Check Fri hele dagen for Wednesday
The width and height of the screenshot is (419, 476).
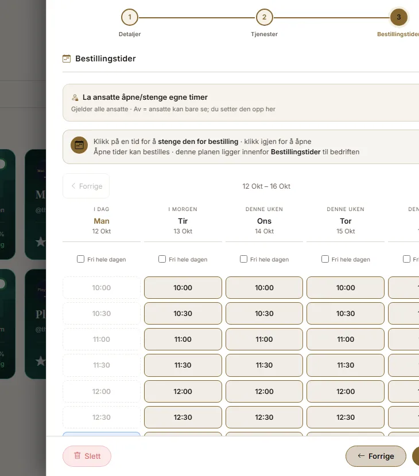[x=243, y=259]
